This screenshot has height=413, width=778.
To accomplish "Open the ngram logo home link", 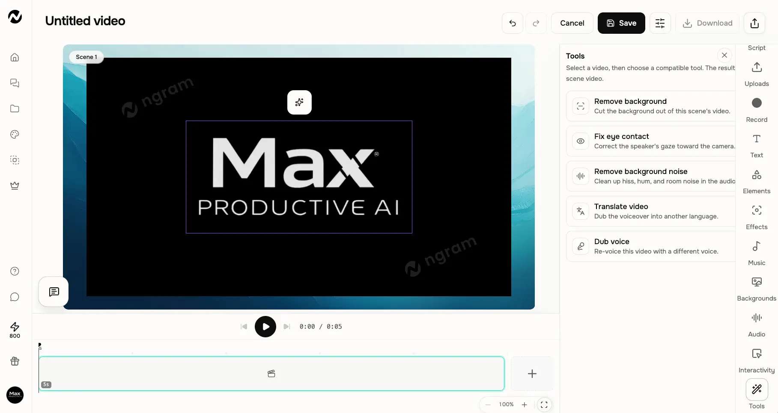I will [x=15, y=17].
